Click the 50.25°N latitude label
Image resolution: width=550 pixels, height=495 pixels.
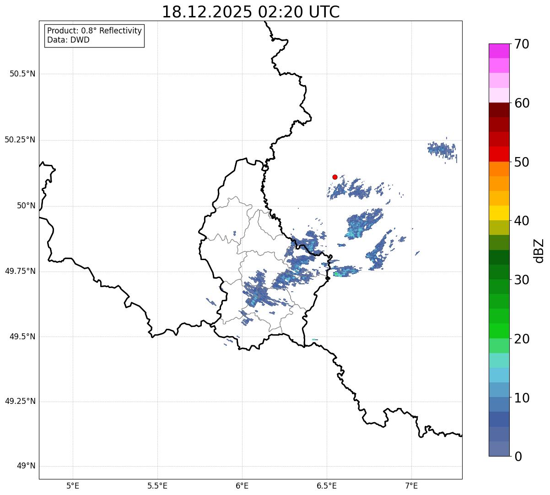(20, 140)
